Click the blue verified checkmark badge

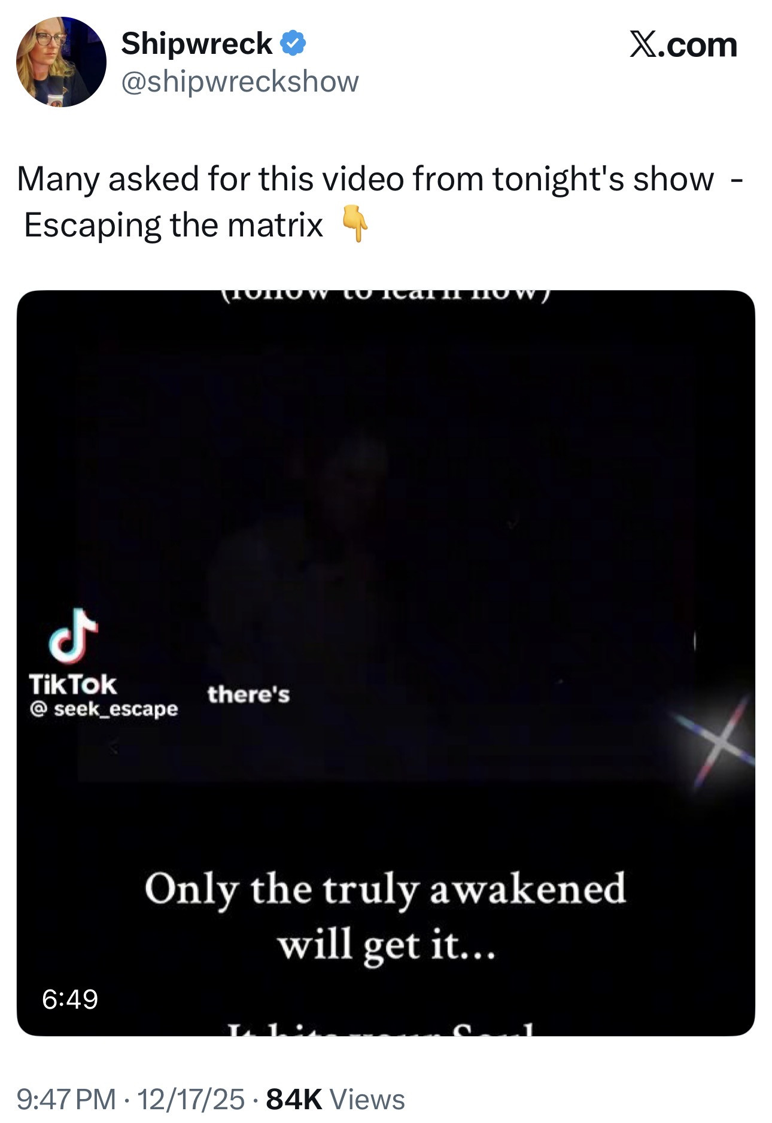point(293,44)
